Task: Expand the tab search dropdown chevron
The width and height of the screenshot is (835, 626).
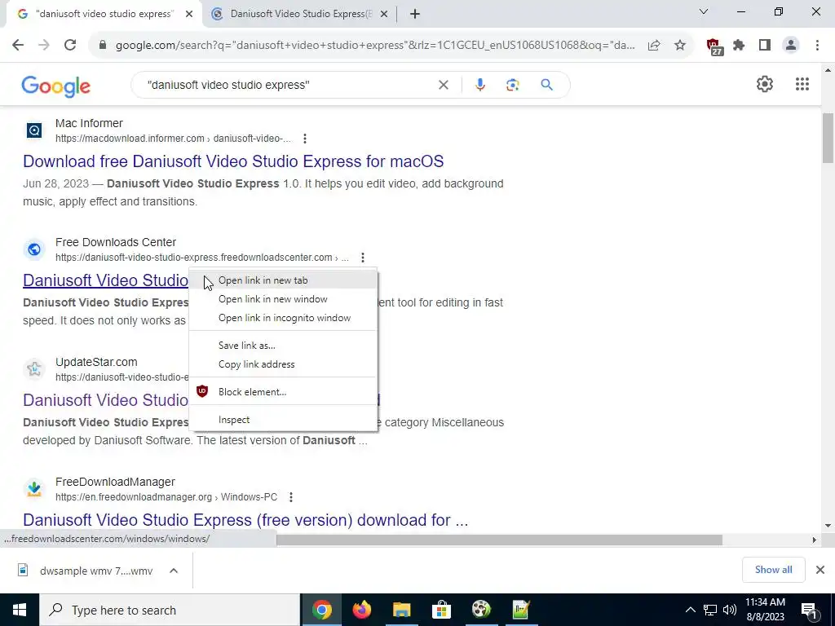Action: (x=703, y=11)
